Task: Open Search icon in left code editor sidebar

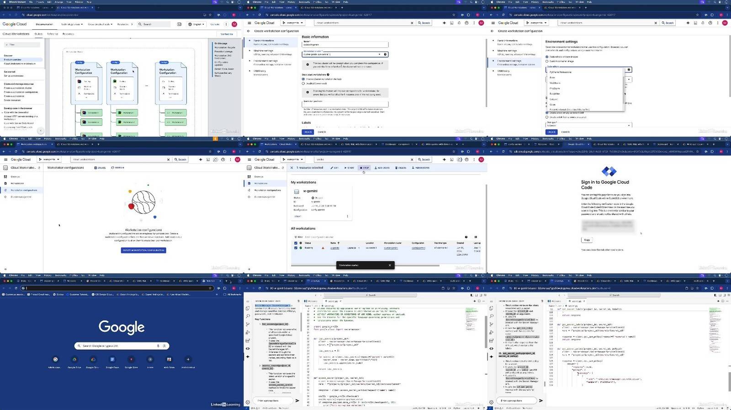Action: [248, 316]
